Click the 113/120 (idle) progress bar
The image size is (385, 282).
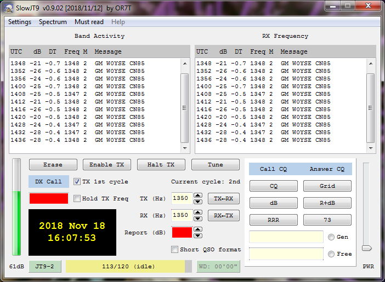click(x=129, y=266)
